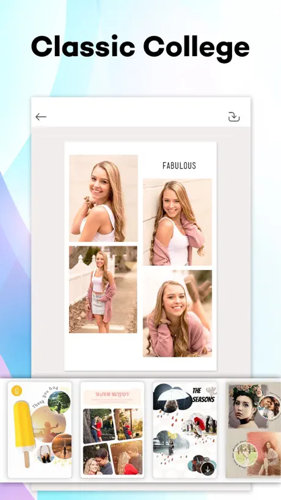Select photo of woman leaning on wall
Image resolution: width=281 pixels, height=500 pixels.
point(177,222)
